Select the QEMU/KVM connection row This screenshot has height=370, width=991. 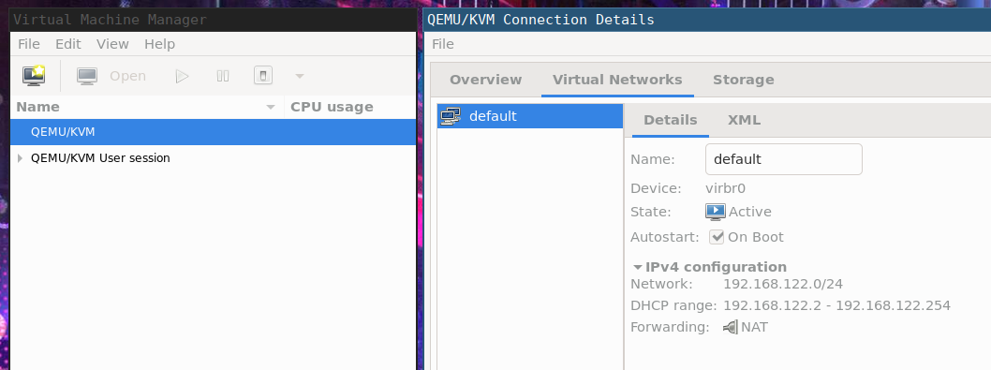pos(213,132)
